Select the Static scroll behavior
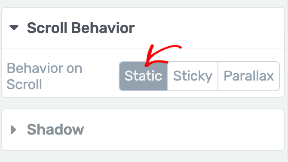 coord(144,76)
